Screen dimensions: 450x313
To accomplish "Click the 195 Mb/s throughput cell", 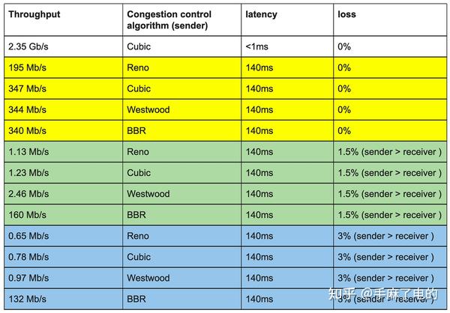I will click(x=26, y=67).
